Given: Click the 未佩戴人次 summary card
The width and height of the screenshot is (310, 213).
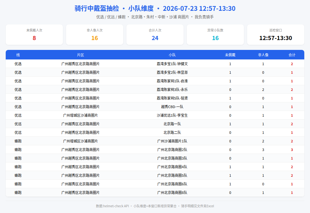Looking at the screenshot, I should click(x=34, y=35).
